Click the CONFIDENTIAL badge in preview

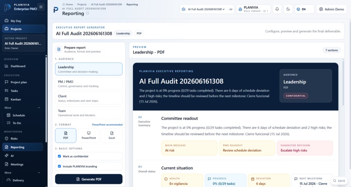coord(296,96)
